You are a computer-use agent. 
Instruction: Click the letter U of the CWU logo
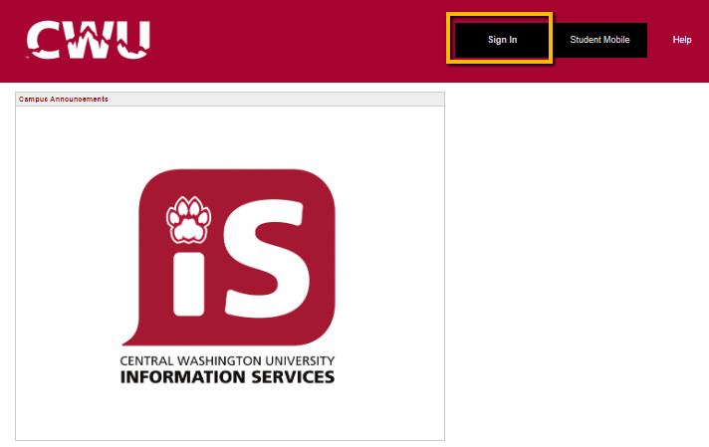[x=133, y=40]
